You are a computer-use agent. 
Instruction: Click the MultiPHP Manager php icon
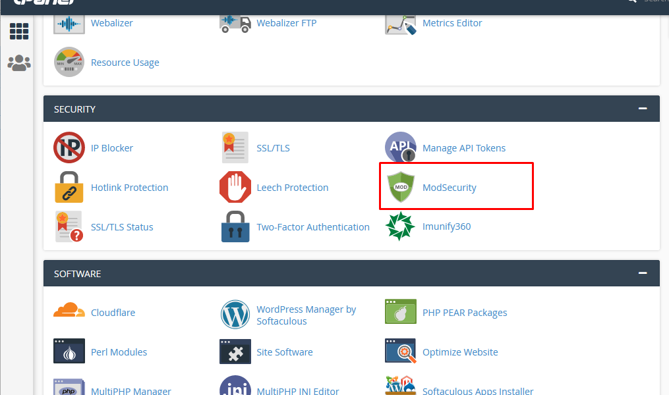pyautogui.click(x=69, y=387)
